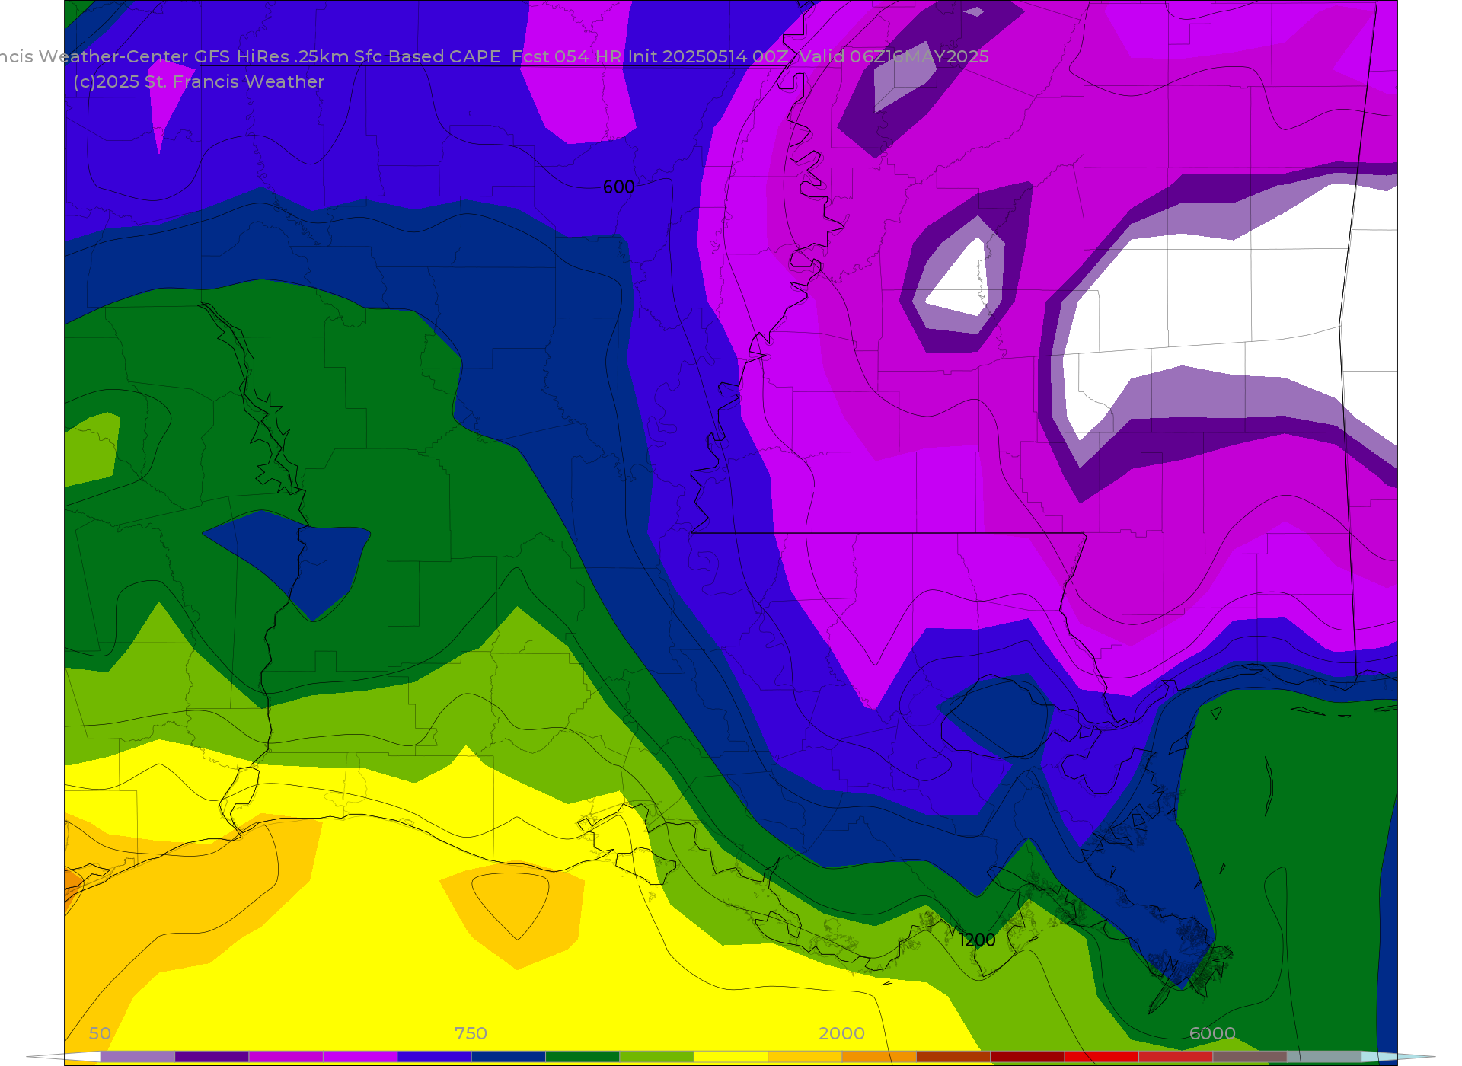Choose the bright red swatch in the legend

(x=1102, y=1057)
